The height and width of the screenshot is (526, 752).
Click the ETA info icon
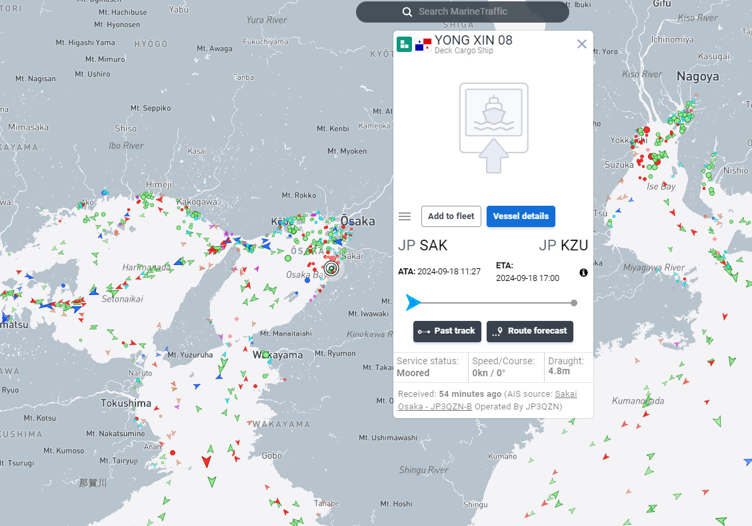(583, 272)
